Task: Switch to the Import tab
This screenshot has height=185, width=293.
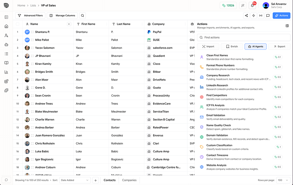Action: tap(208, 47)
